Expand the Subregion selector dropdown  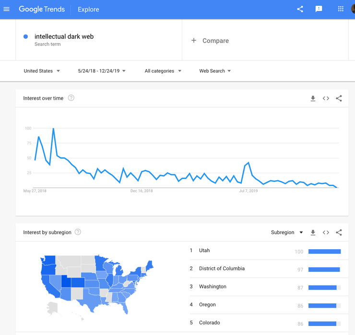coord(287,232)
